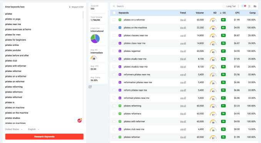
Task: Click trend chart for pilates on a reformer
Action: pos(183,20)
